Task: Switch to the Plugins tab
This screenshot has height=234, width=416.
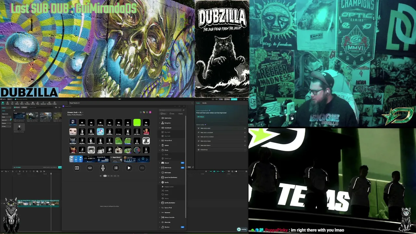Action: pyautogui.click(x=180, y=114)
